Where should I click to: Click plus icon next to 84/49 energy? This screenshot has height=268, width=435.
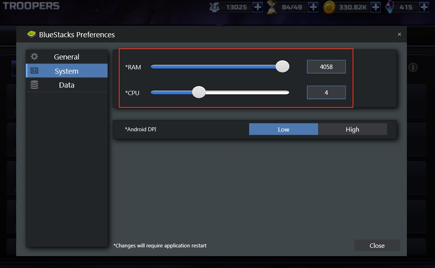313,7
